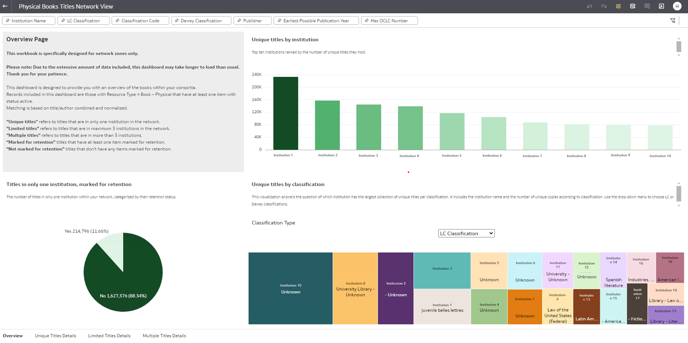Expand the LC Classification type dropdown

[466, 233]
